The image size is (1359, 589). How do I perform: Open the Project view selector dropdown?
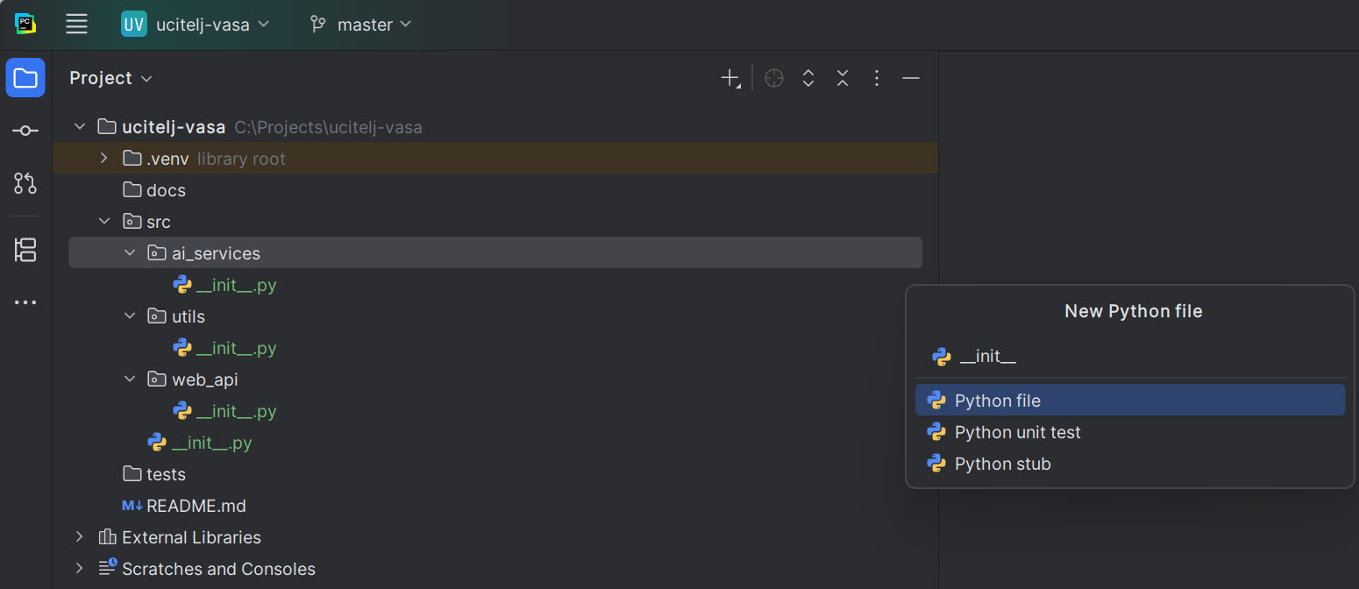click(x=110, y=78)
